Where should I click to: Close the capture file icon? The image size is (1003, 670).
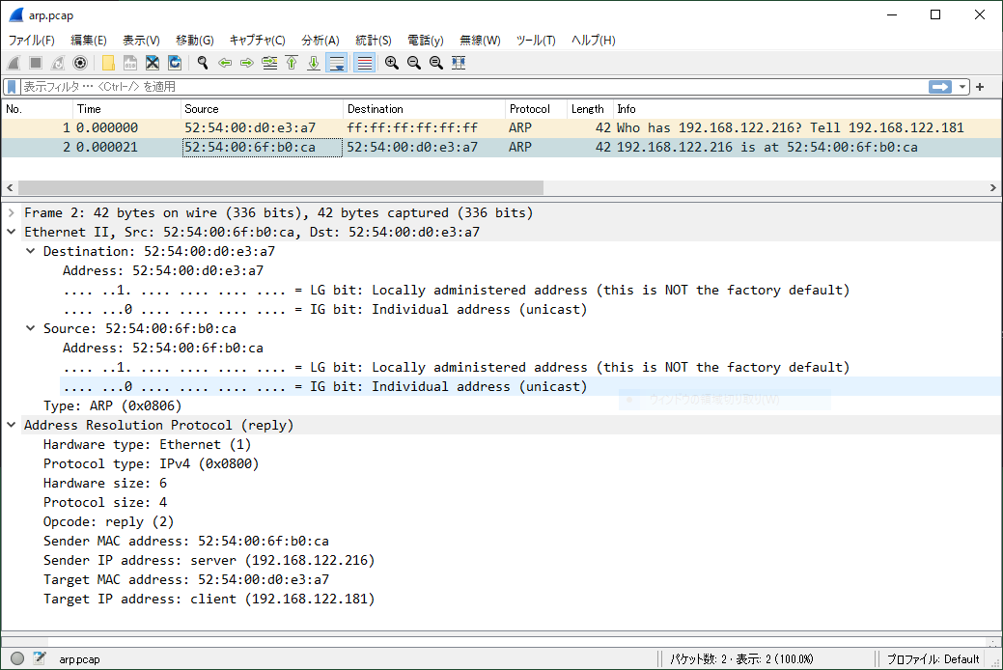pos(153,63)
